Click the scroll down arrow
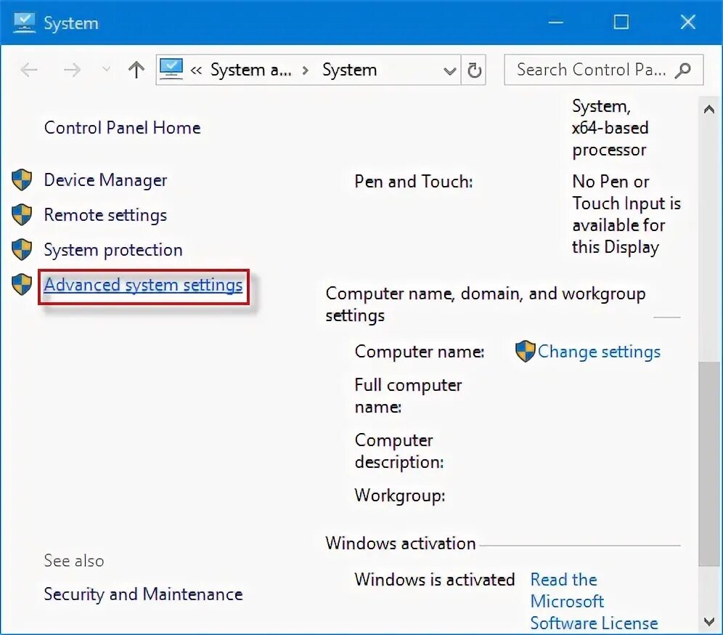 click(x=709, y=622)
